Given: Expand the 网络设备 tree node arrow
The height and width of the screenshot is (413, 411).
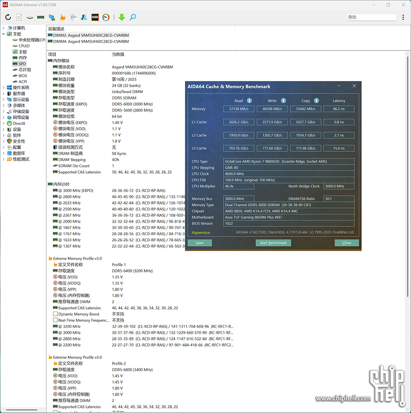Looking at the screenshot, I should 3,117.
